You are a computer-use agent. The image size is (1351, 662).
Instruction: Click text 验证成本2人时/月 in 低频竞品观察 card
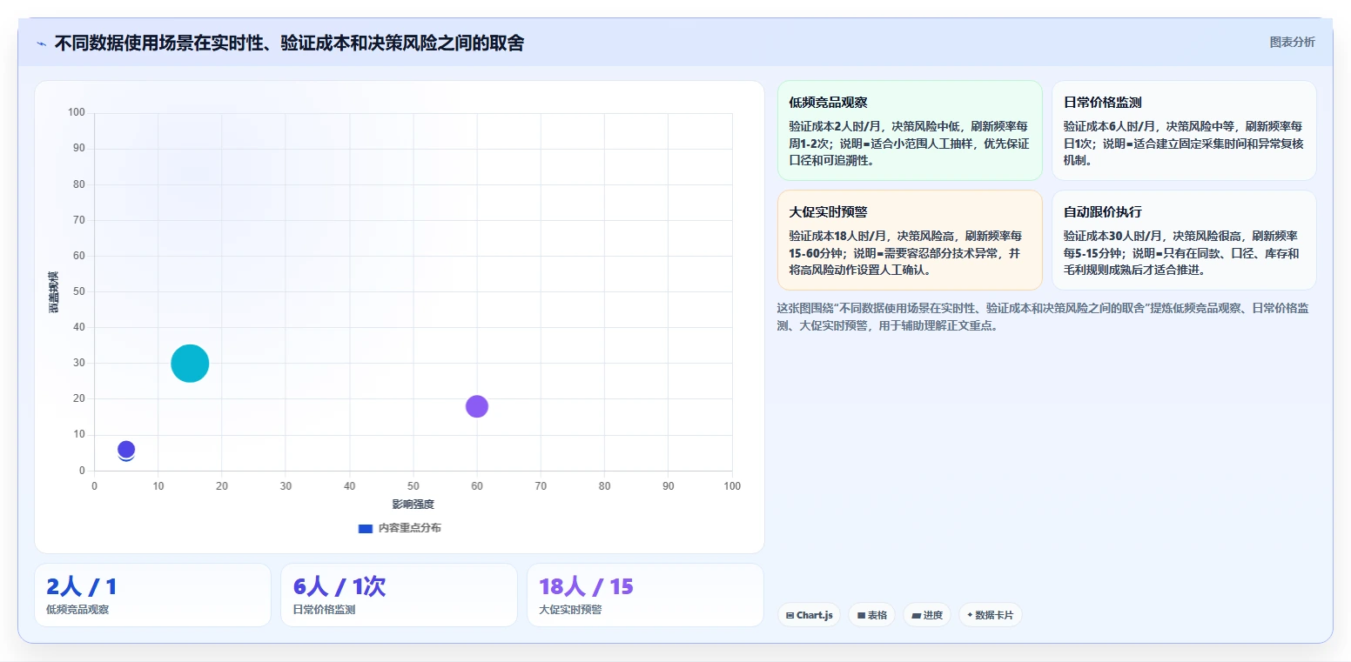836,126
